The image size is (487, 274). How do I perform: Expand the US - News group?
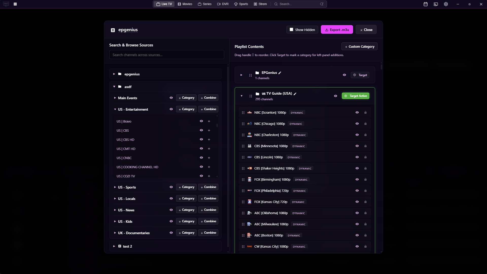115,210
